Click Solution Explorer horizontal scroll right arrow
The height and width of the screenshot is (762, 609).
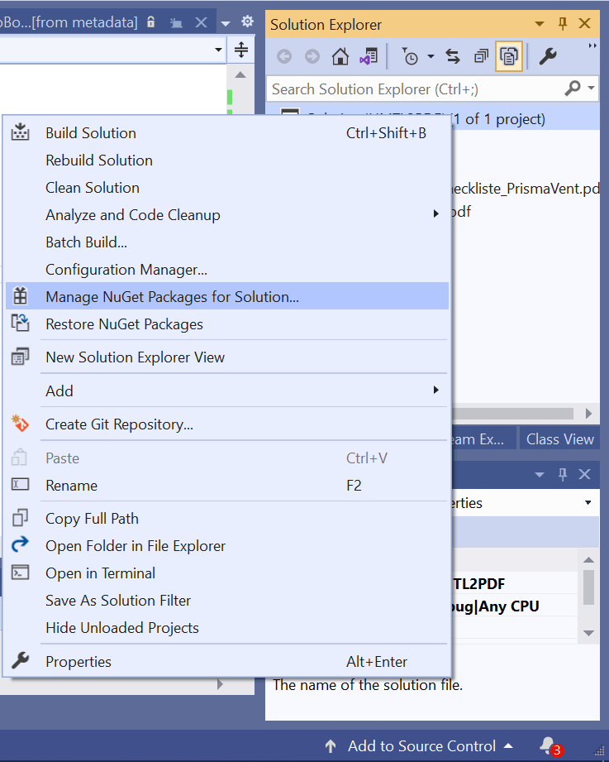coord(588,413)
